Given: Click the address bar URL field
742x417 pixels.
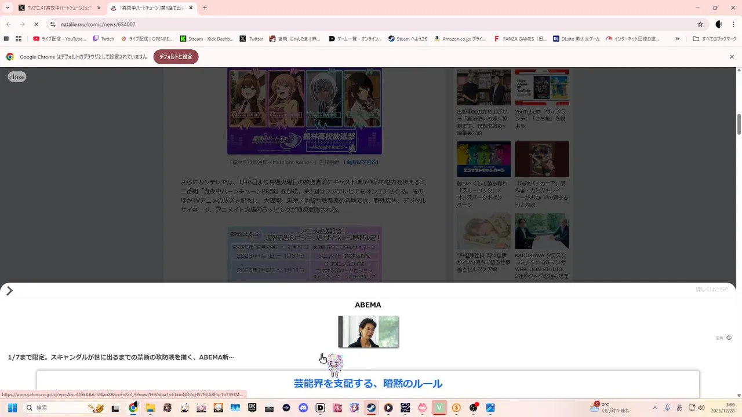Looking at the screenshot, I should tap(371, 24).
